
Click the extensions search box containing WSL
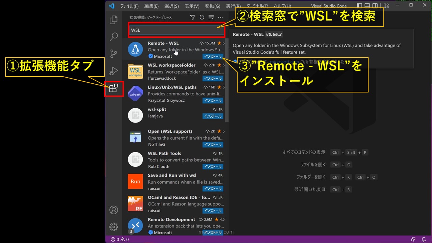tap(177, 30)
